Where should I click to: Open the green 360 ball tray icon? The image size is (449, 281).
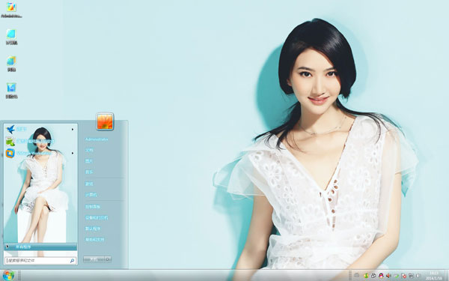[x=366, y=276]
